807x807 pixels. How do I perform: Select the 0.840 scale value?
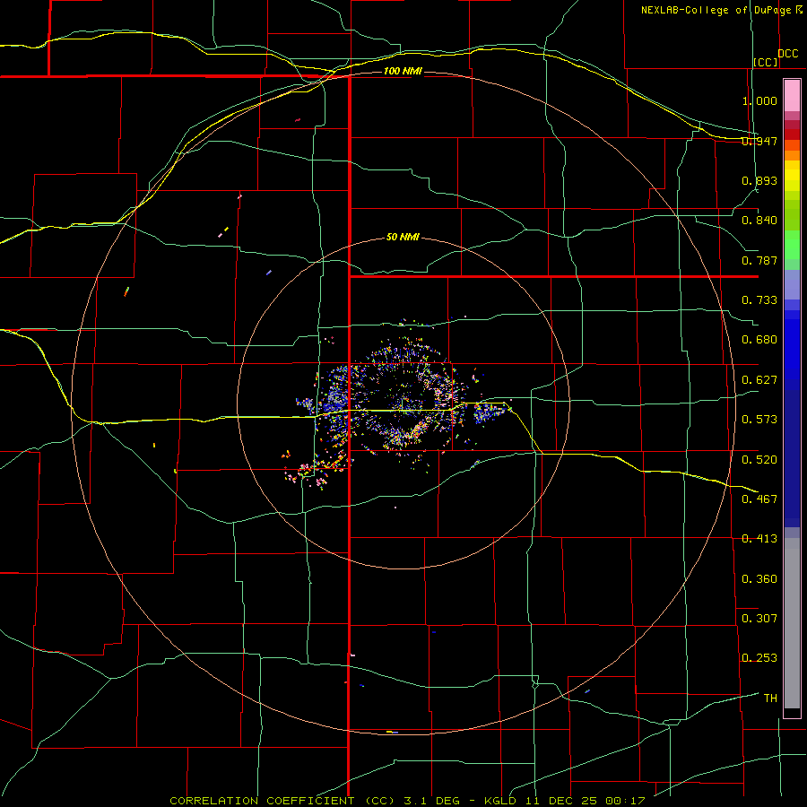coord(759,221)
